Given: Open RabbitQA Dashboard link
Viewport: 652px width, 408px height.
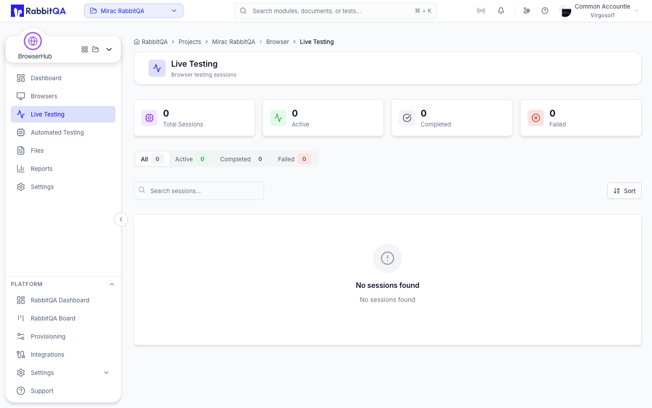Looking at the screenshot, I should tap(63, 300).
